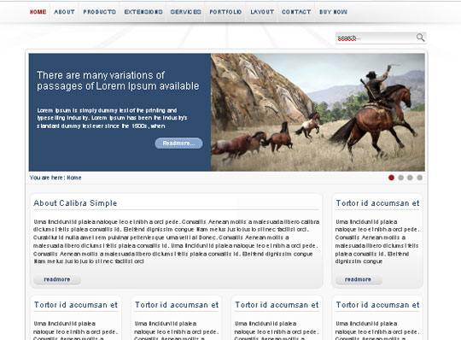461x340 pixels.
Task: Click the horses slideshow image
Action: pyautogui.click(x=318, y=112)
